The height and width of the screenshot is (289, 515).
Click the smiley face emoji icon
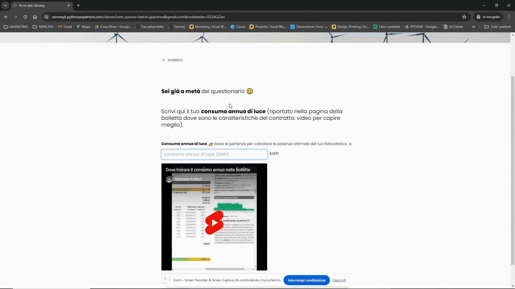(250, 91)
